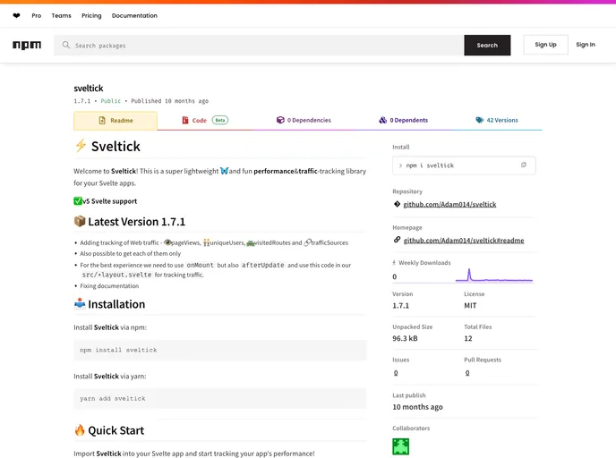Click the weekly downloads sparkline chart

[x=494, y=276]
